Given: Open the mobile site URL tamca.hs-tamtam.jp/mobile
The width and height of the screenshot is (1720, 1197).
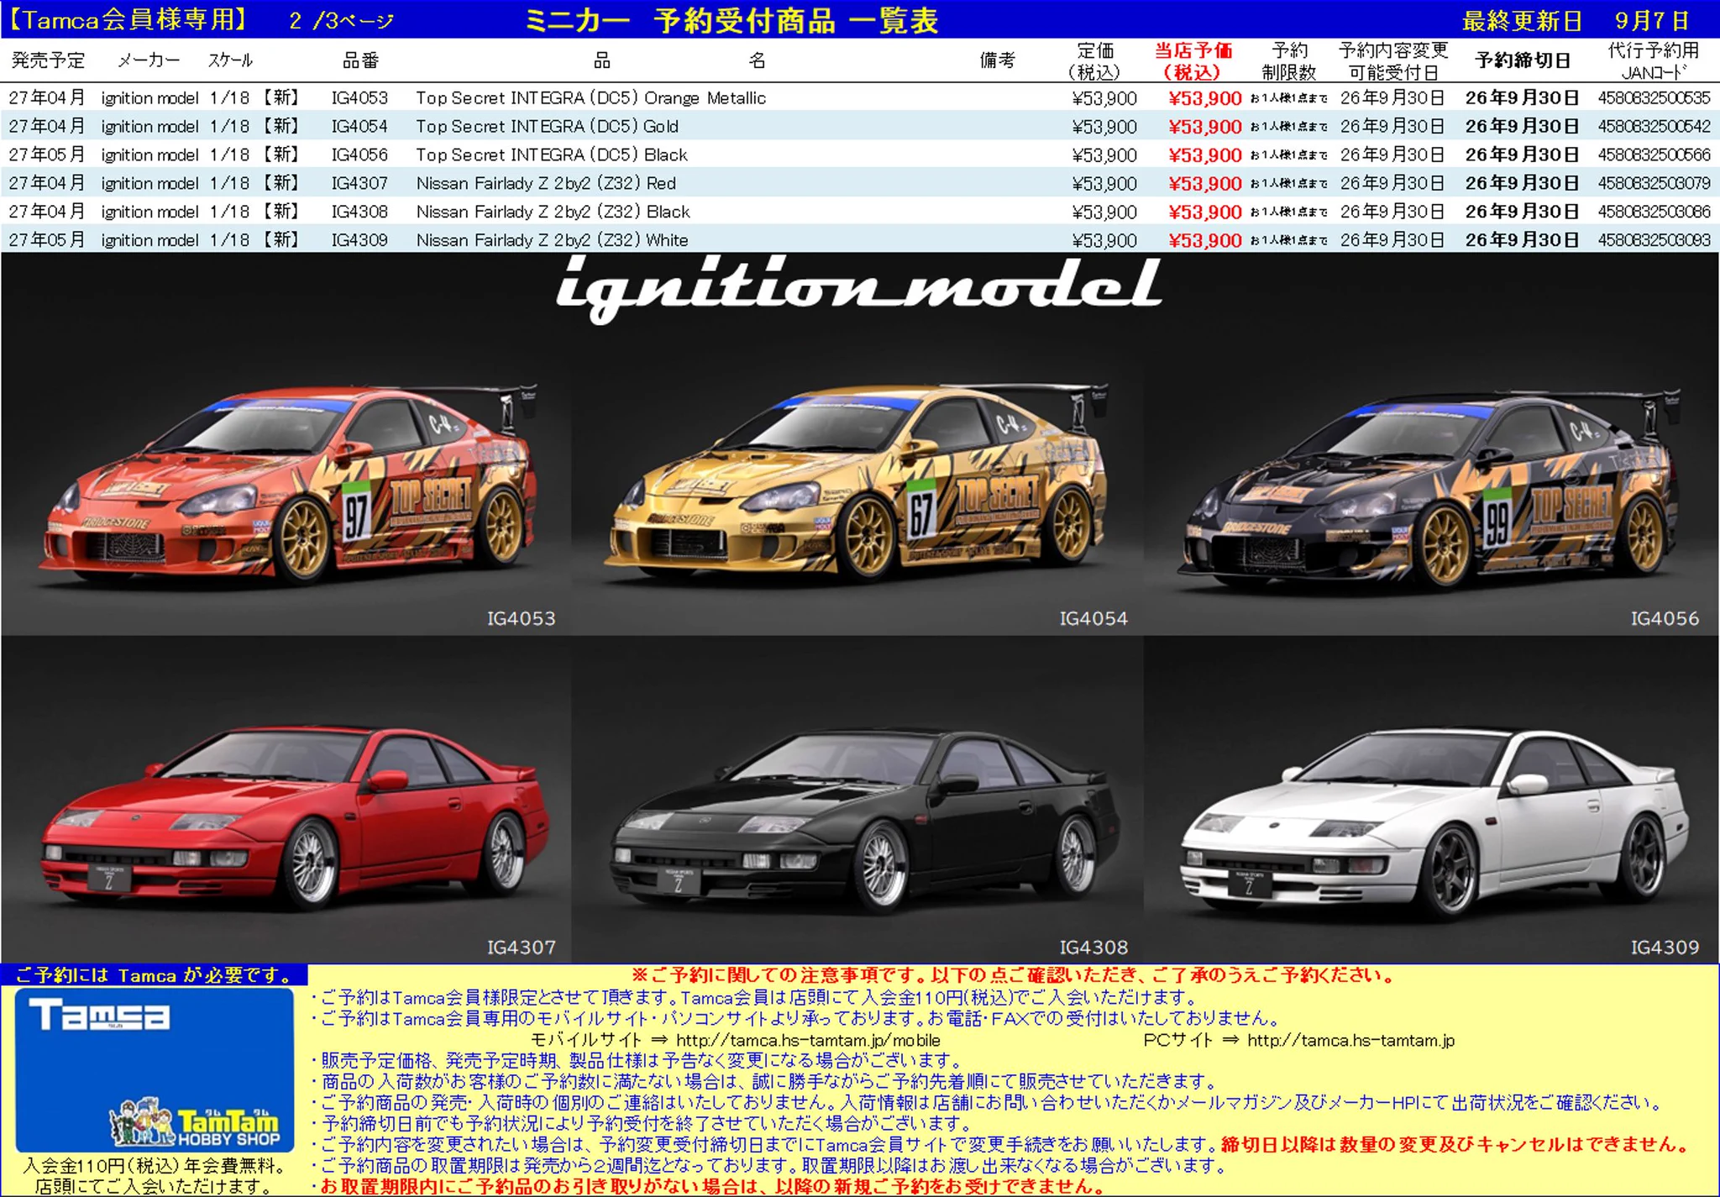Looking at the screenshot, I should click(808, 1040).
